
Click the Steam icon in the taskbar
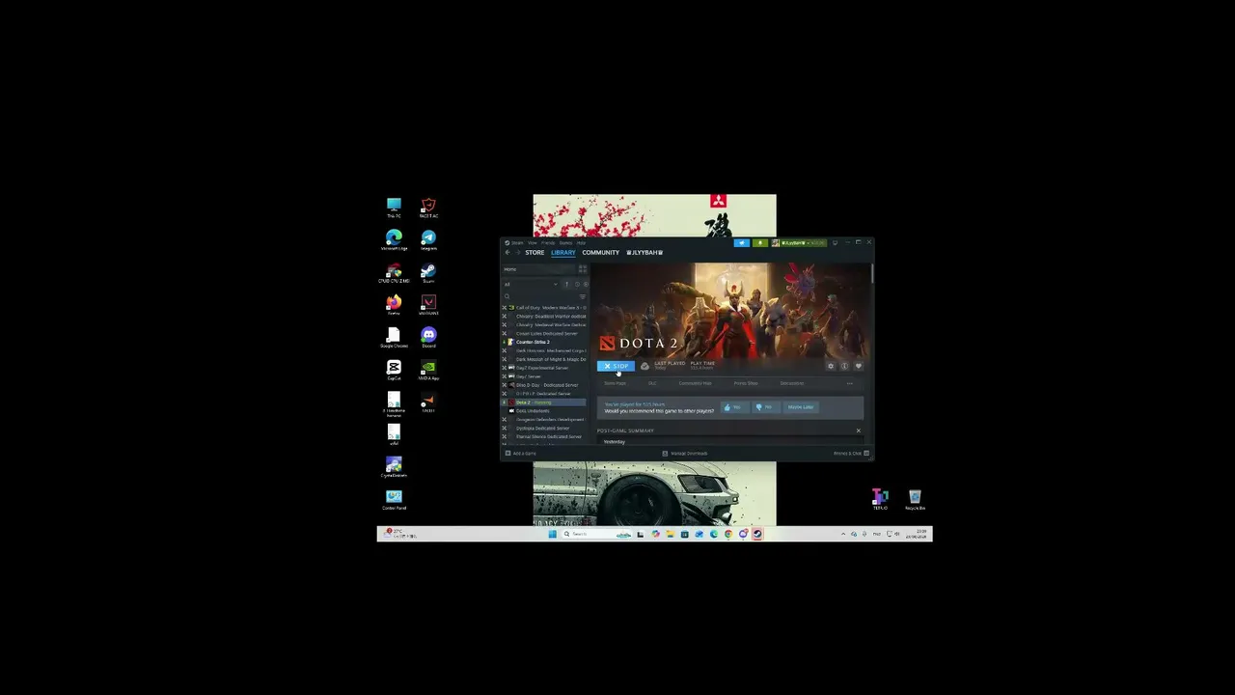click(x=757, y=534)
